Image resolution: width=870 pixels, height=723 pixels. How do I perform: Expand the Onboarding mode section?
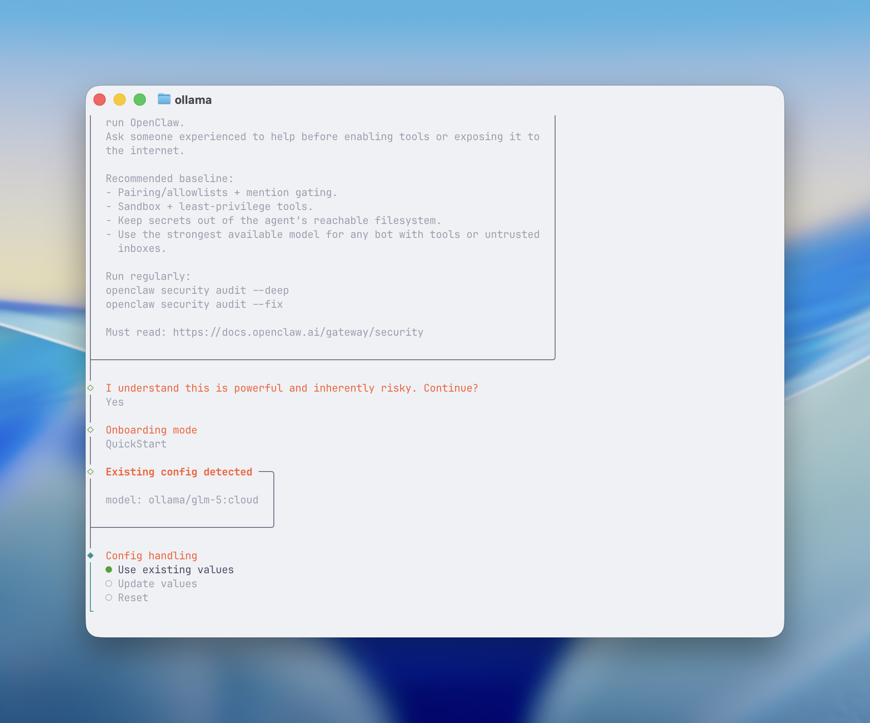[90, 430]
